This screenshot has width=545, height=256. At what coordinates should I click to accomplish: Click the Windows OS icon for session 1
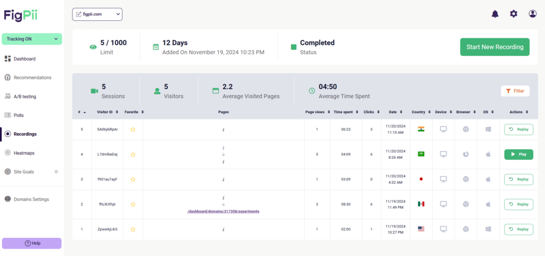pos(488,229)
